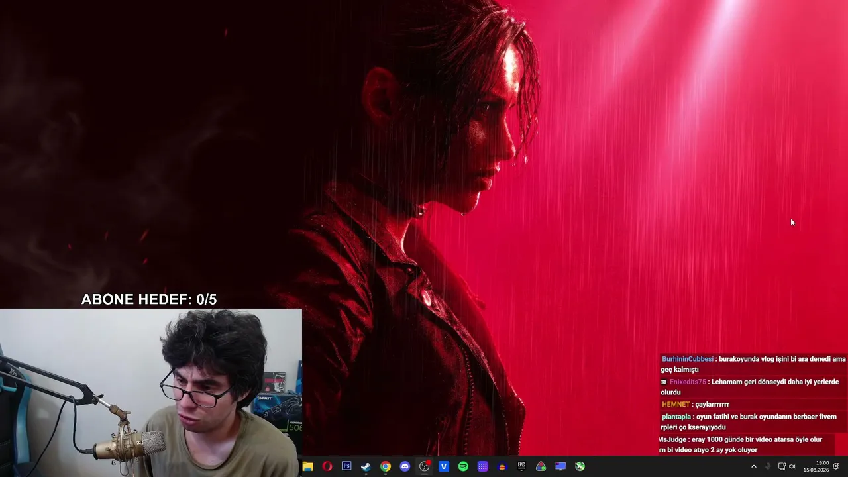Switch to OBS Studio on the taskbar

pos(425,466)
